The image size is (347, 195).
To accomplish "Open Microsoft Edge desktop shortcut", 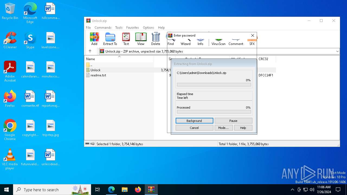I will click(30, 13).
